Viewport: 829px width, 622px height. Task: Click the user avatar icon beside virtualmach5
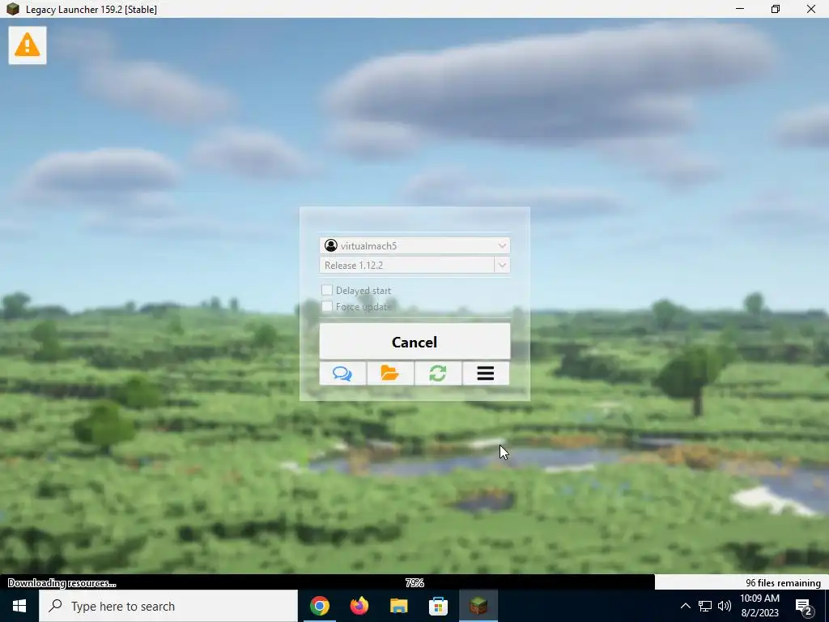331,245
